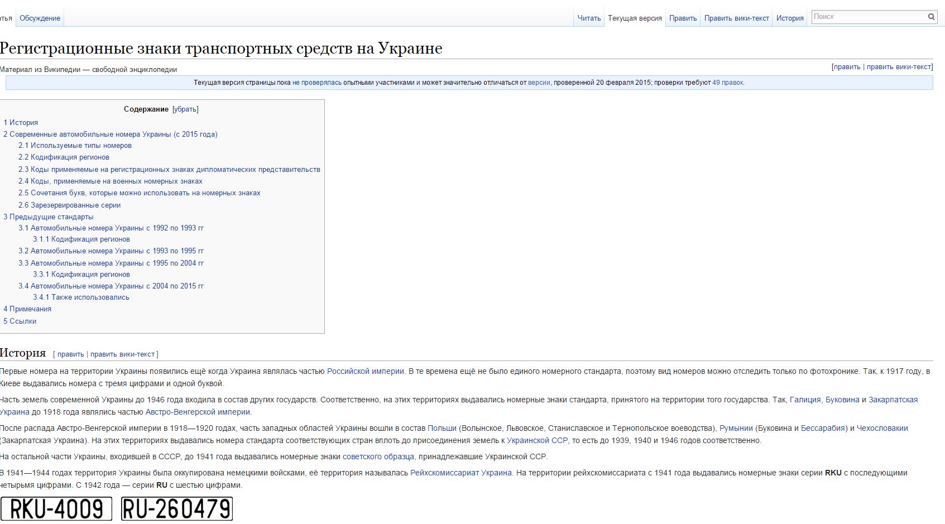Screen dimensions: 945x524
Task: Go to contents entry 1 История
Action: coord(21,122)
